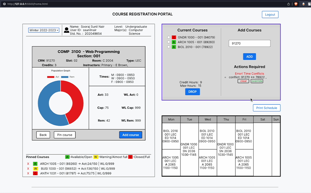Click legend green A Available/Open icon
This screenshot has width=311, height=193.
[67, 157]
